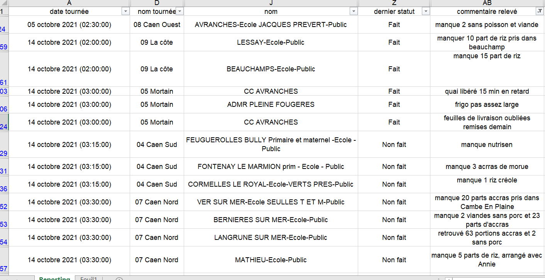Viewport: 545px width, 280px height.
Task: Select cell '05 octobre 2021 (02:30:00)'
Action: click(69, 25)
